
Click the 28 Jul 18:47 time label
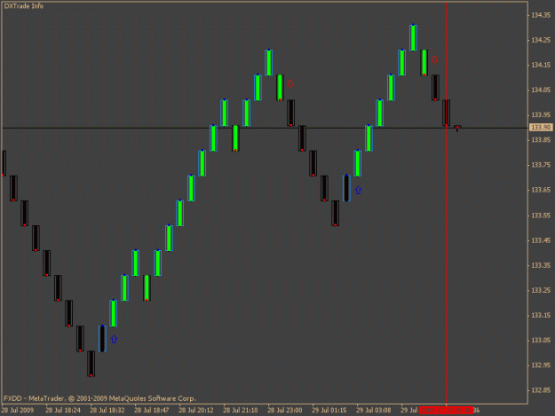(152, 411)
